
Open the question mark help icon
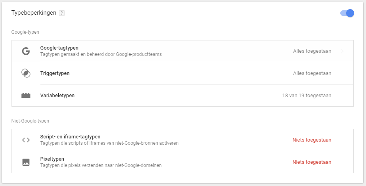click(62, 13)
